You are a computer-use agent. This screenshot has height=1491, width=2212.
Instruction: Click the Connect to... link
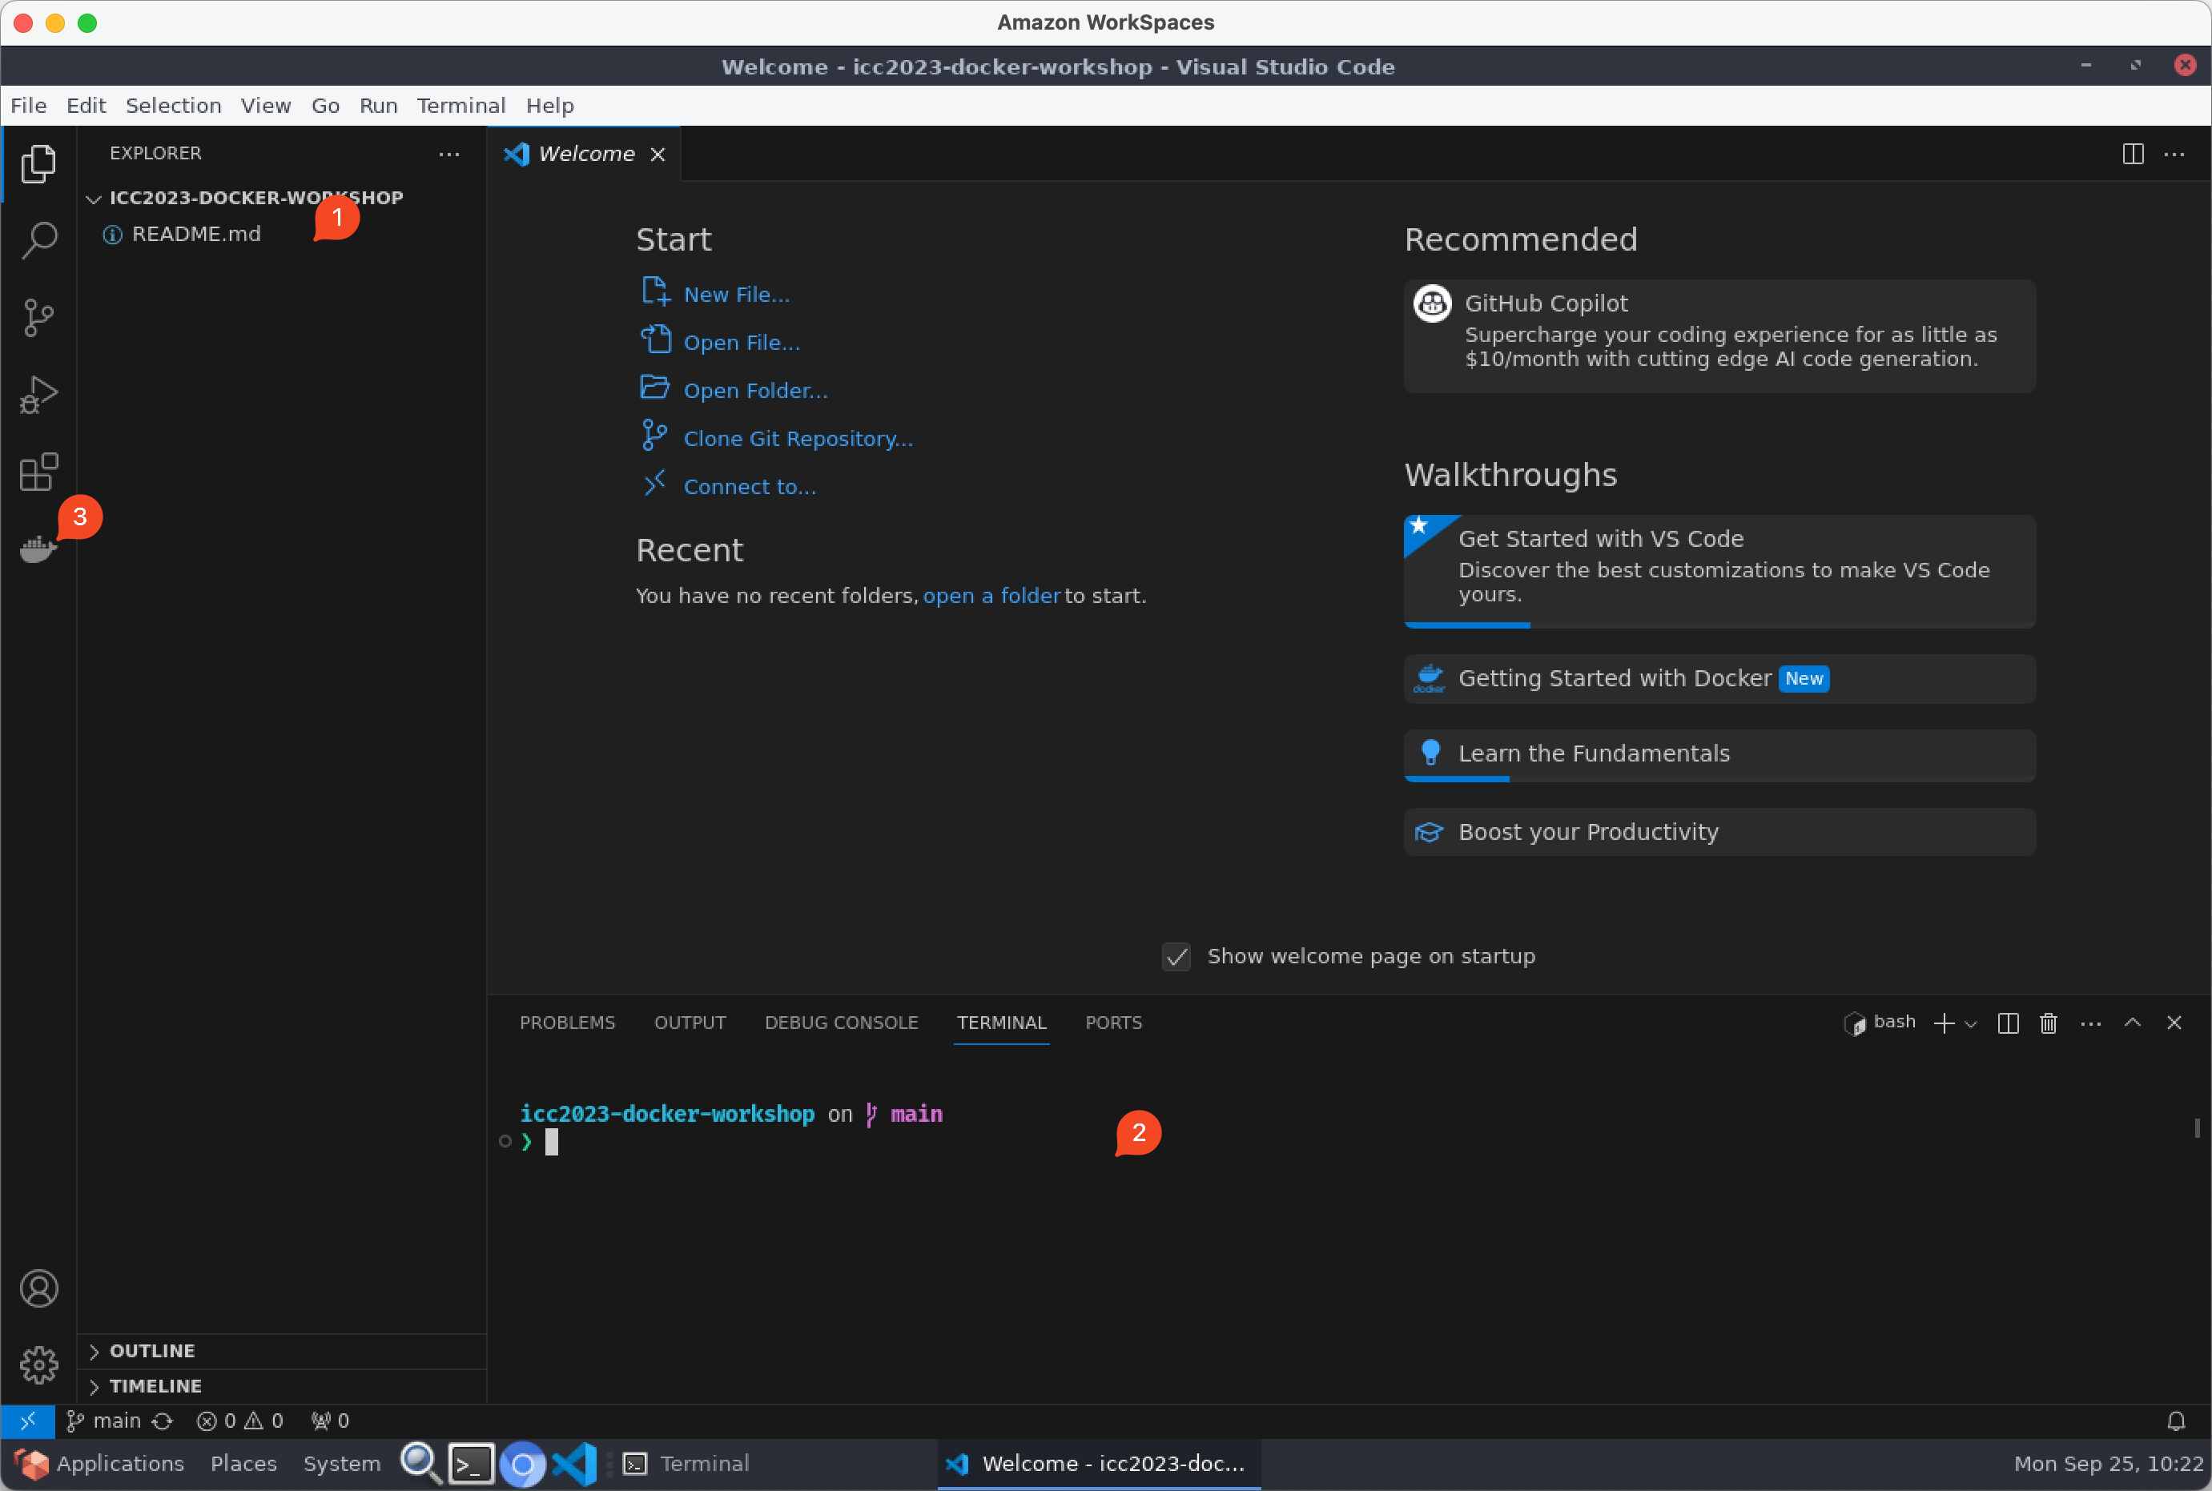tap(750, 487)
